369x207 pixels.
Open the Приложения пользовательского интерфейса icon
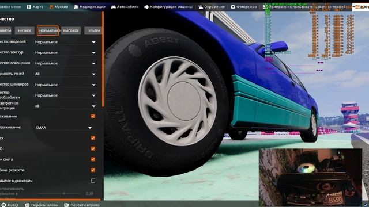[265, 7]
